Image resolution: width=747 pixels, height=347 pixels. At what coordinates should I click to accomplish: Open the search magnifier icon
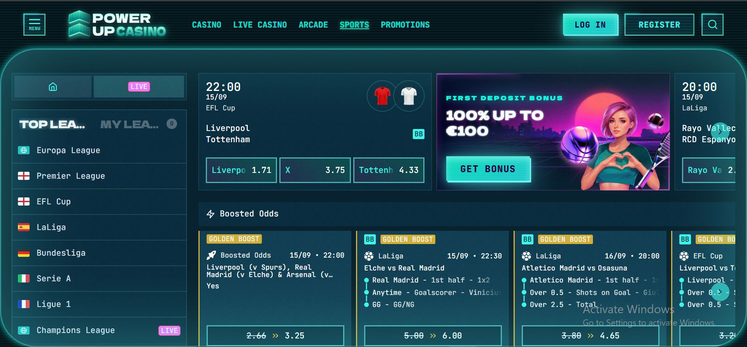[712, 24]
